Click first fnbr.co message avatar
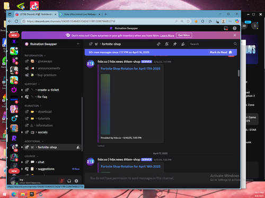 tap(90, 64)
